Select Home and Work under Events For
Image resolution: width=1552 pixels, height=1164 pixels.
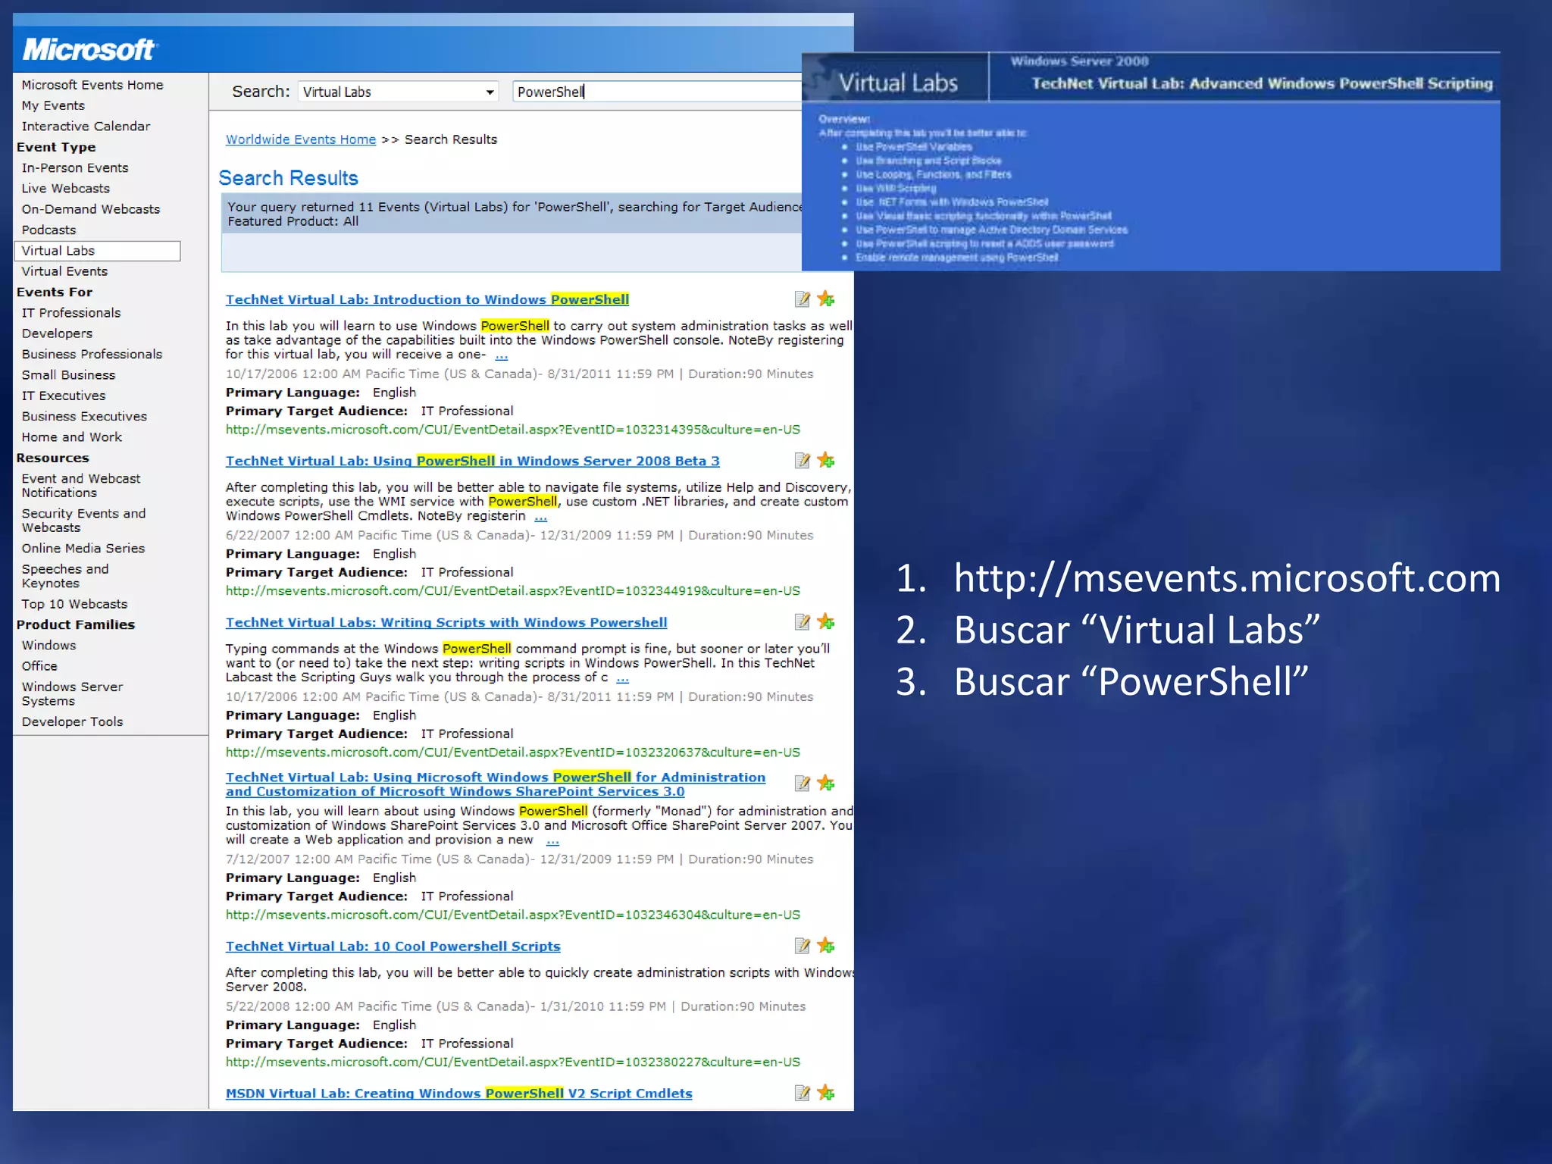point(72,436)
